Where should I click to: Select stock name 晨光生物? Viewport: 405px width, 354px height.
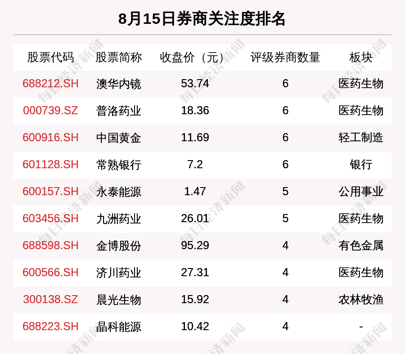point(118,300)
